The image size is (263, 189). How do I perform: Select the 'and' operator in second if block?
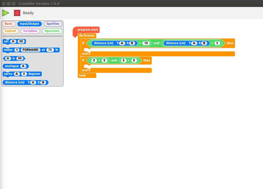[114, 60]
